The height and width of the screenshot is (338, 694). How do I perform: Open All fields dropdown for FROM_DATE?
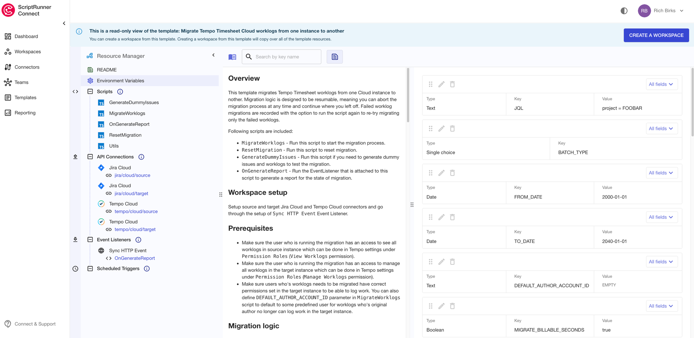(661, 173)
